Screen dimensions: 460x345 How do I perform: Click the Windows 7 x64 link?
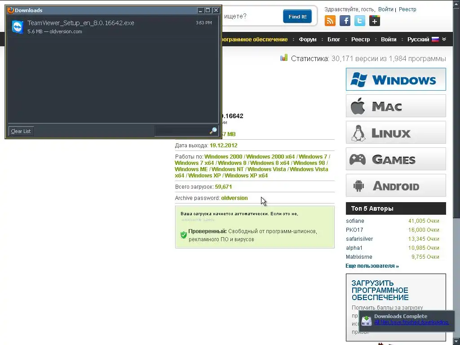(194, 163)
